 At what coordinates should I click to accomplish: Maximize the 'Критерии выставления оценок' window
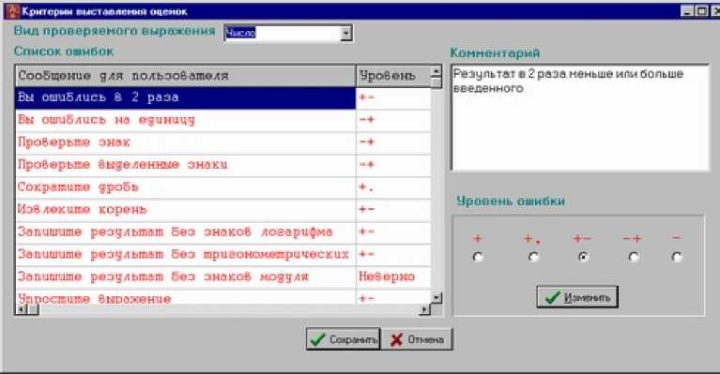tap(701, 11)
